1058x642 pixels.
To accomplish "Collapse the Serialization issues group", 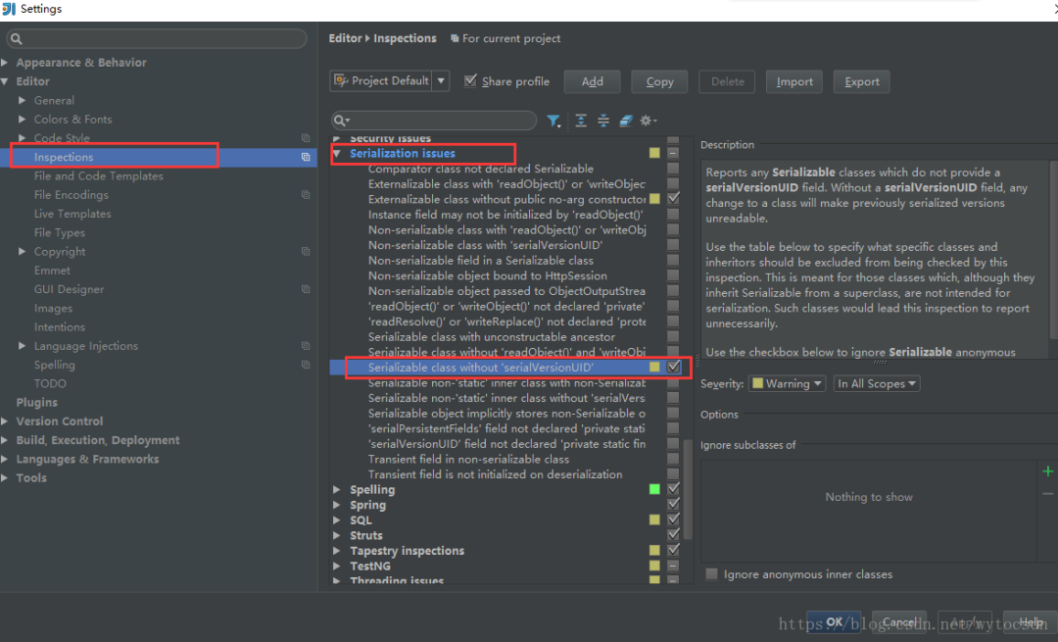I will point(337,154).
